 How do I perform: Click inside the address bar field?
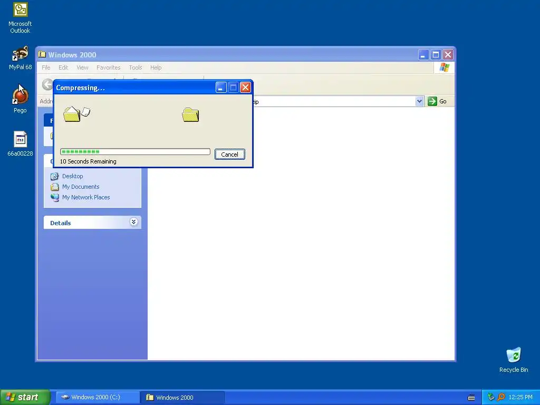[x=333, y=101]
